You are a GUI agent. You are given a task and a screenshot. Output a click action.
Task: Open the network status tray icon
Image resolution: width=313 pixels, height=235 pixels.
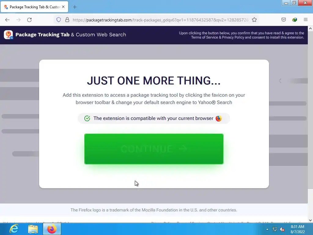(275, 229)
